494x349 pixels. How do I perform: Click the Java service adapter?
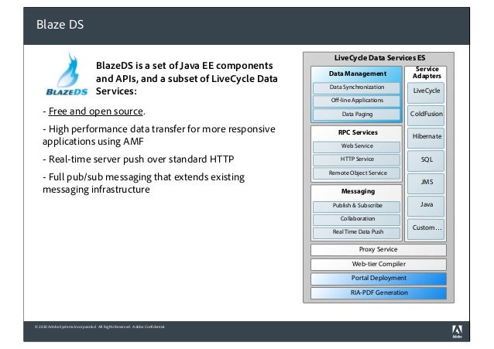(x=426, y=206)
